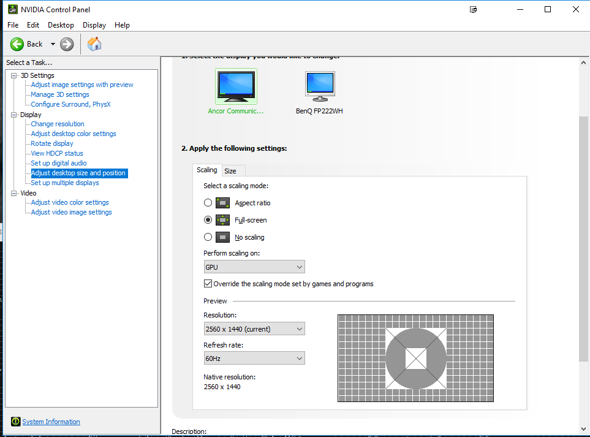The image size is (590, 437).
Task: Click the System Information green icon
Action: tap(15, 422)
